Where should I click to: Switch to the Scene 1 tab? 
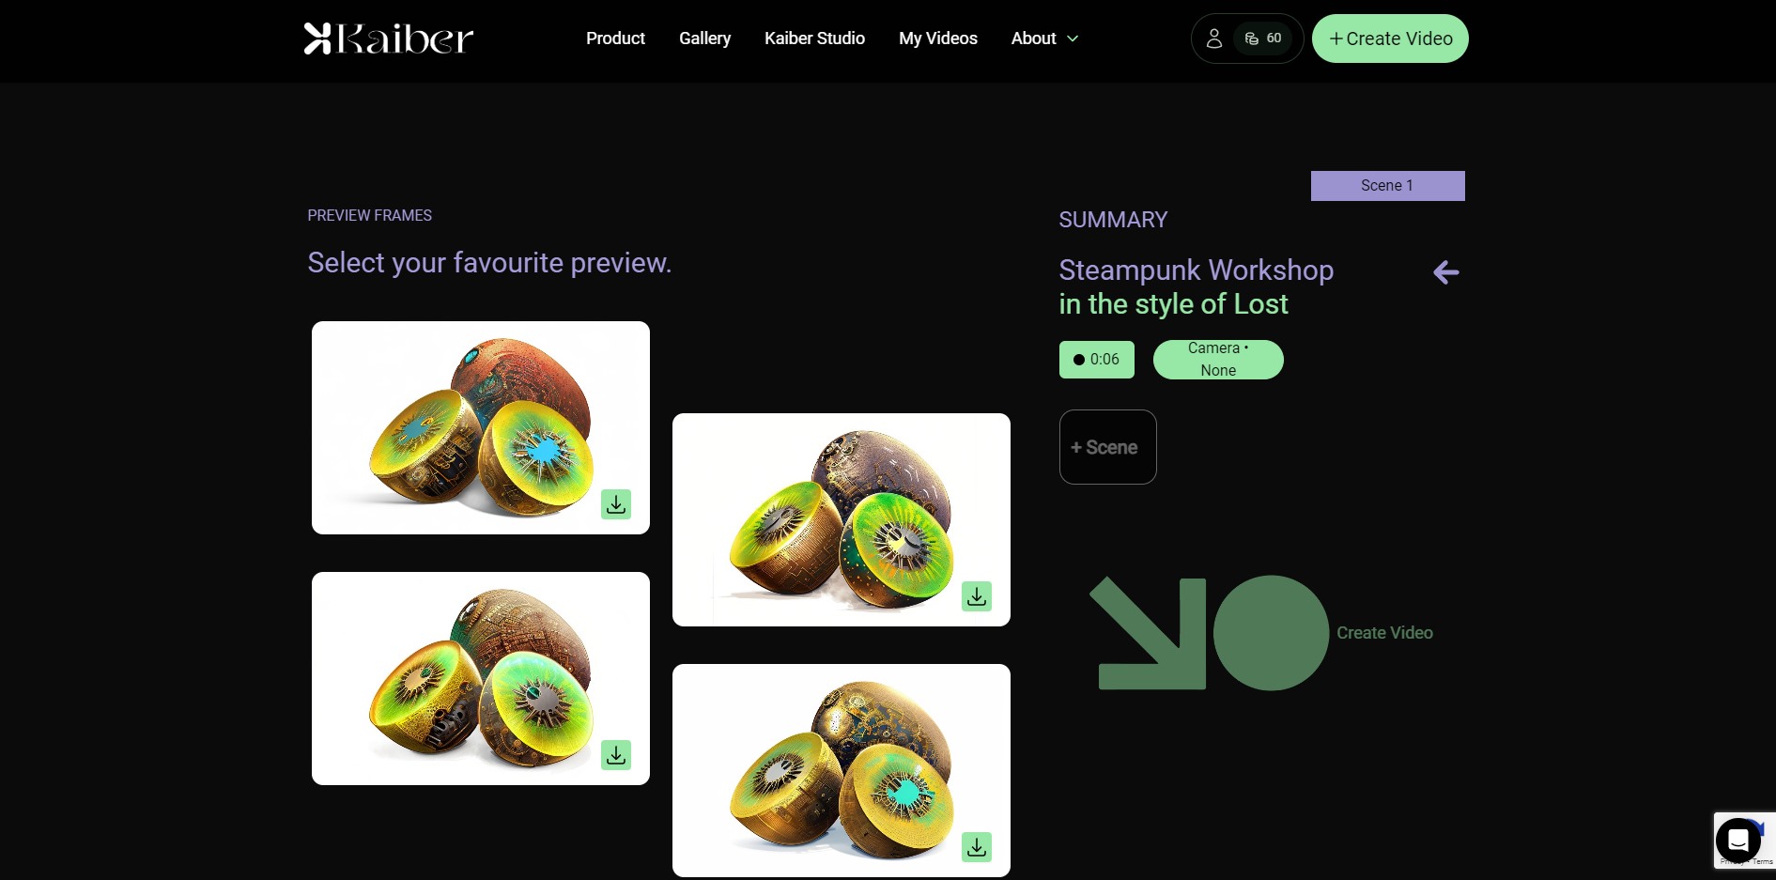tap(1387, 186)
